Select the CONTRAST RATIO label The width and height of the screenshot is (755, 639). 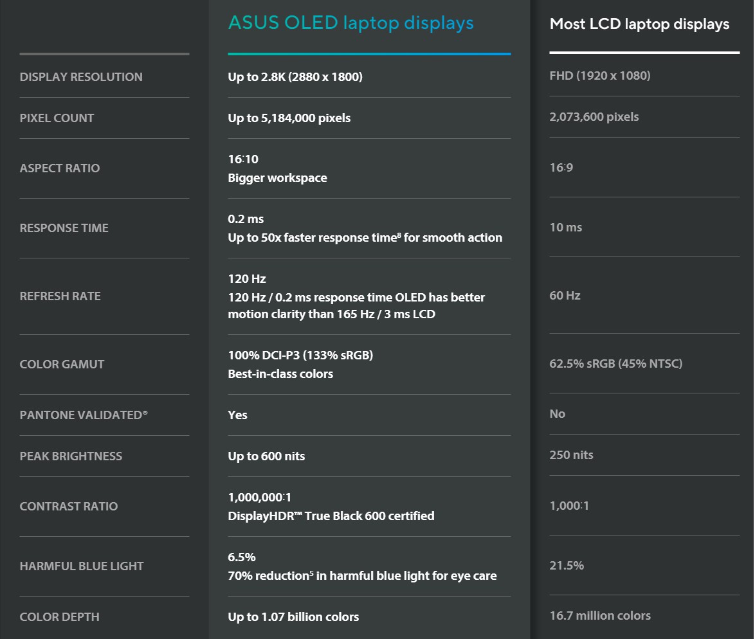click(x=68, y=506)
